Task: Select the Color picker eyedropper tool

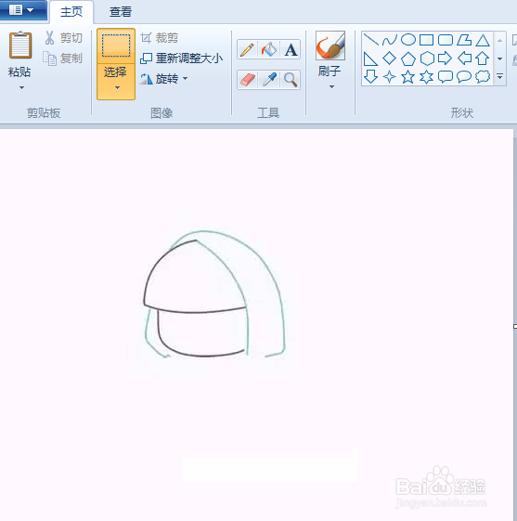Action: (269, 80)
